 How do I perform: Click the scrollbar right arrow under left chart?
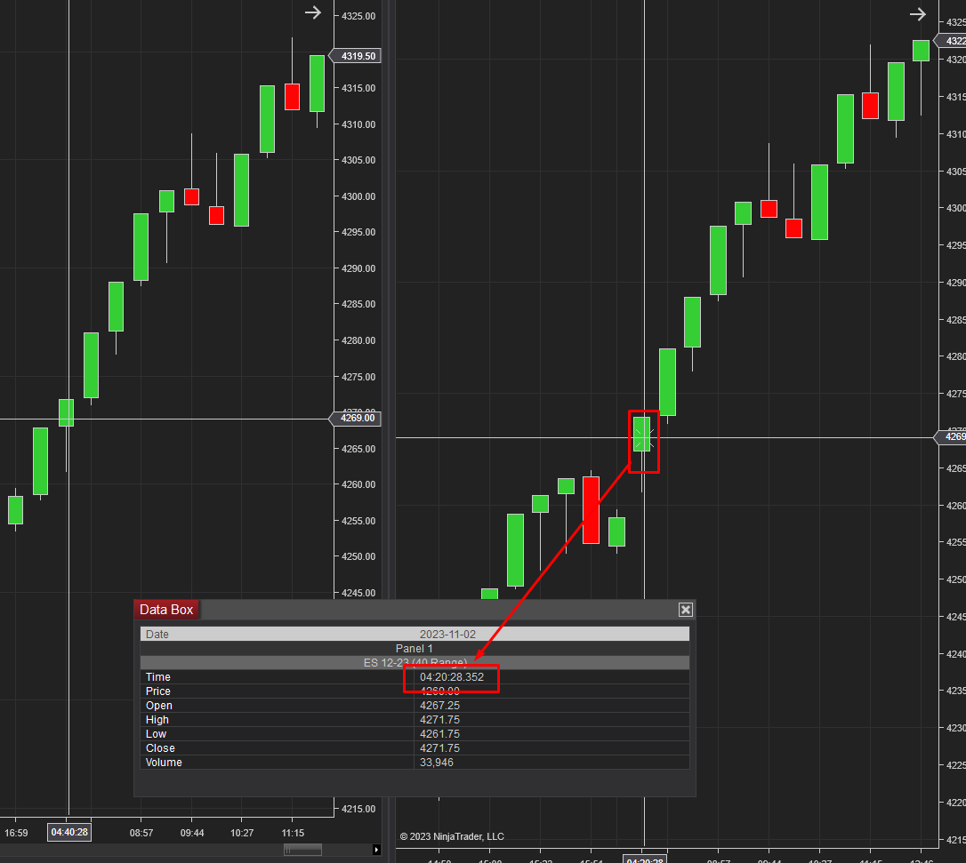[x=376, y=850]
